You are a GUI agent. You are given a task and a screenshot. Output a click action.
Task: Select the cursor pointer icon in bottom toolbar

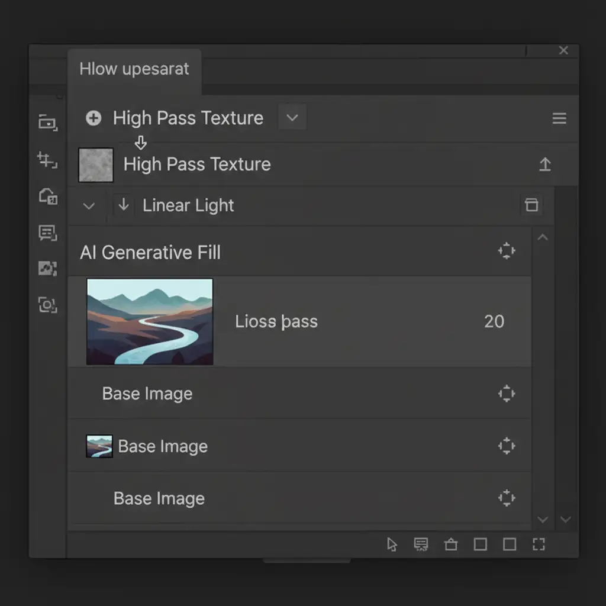pos(392,544)
